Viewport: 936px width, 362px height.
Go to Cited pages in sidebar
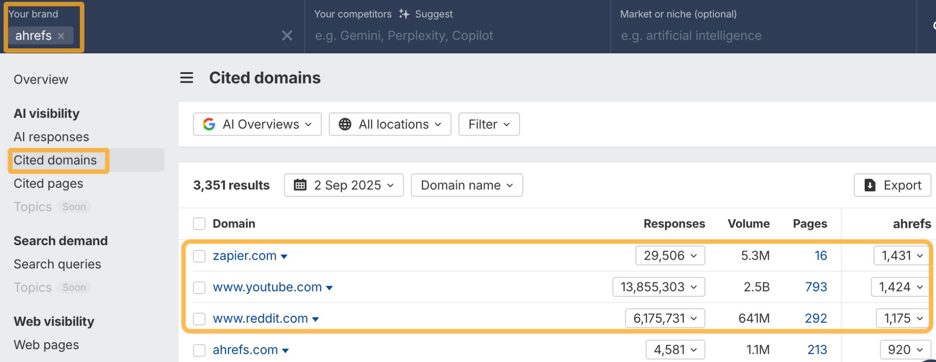pos(48,184)
